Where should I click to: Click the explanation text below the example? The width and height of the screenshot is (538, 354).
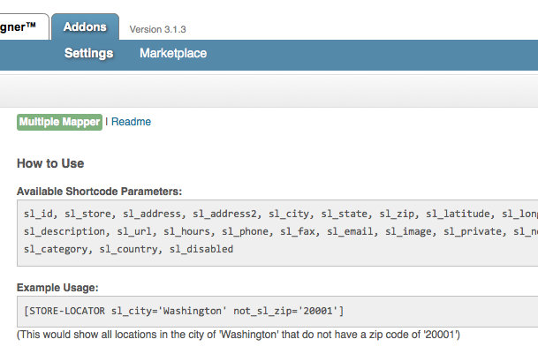pos(239,335)
